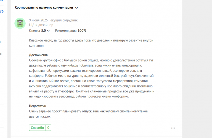The image size is (212, 138).
Task: Open the 'Сортировать по наличию комментария' sort dropdown
Action: click(x=44, y=8)
